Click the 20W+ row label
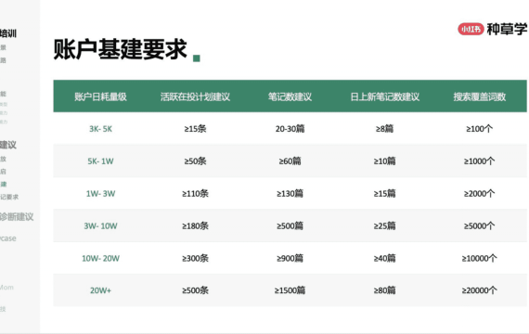This screenshot has width=529, height=334. point(100,290)
